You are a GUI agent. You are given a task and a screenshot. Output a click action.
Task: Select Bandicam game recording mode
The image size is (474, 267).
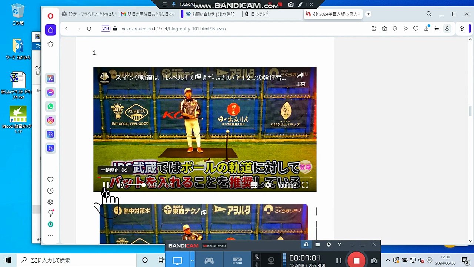pyautogui.click(x=209, y=261)
